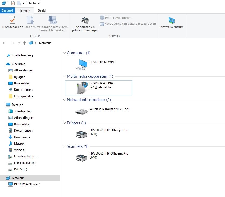This screenshot has width=225, height=197.
Task: Click the quick access properties checkmark icon
Action: tap(13, 3)
